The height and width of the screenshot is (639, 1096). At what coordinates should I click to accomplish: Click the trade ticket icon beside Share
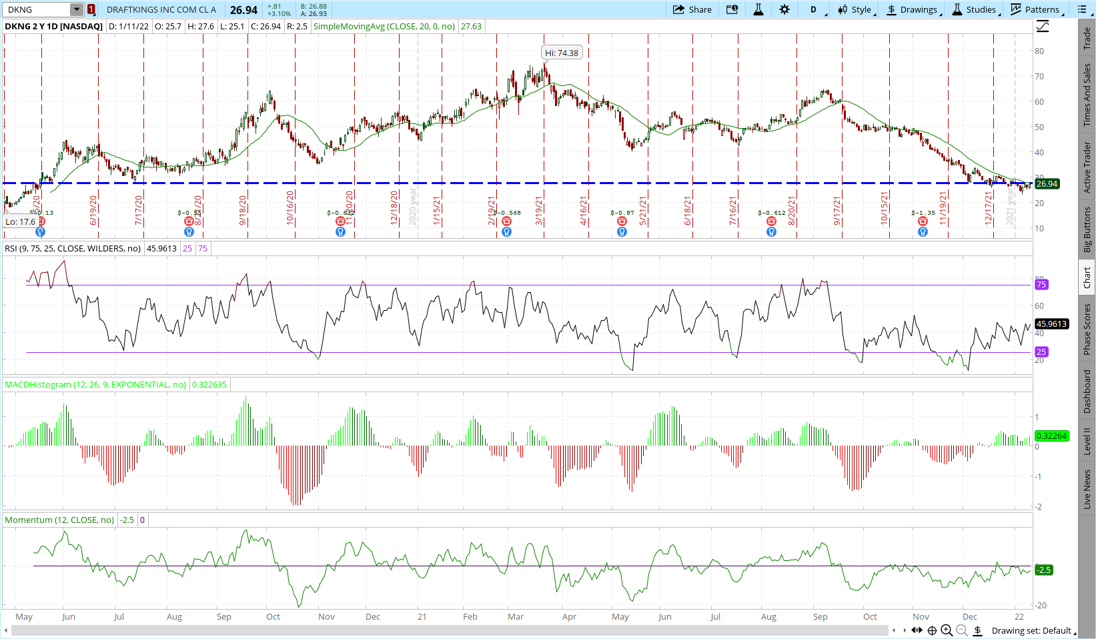point(732,9)
